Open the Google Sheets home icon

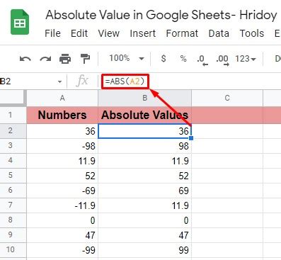[20, 22]
